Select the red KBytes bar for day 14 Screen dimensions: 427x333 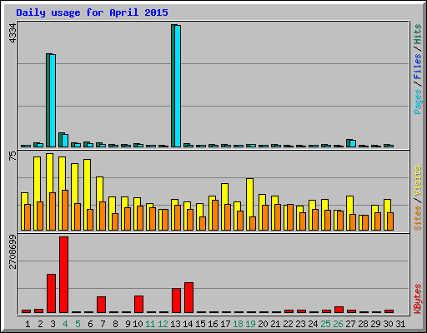click(x=188, y=297)
